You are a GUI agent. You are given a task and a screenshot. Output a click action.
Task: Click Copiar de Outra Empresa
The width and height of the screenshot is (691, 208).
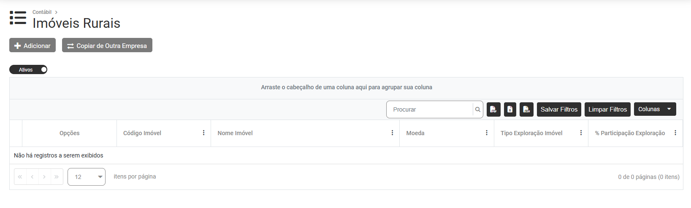[x=107, y=45]
